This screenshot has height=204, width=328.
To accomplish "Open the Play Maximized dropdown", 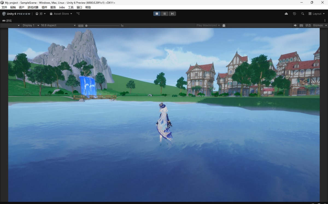I will 208,25.
